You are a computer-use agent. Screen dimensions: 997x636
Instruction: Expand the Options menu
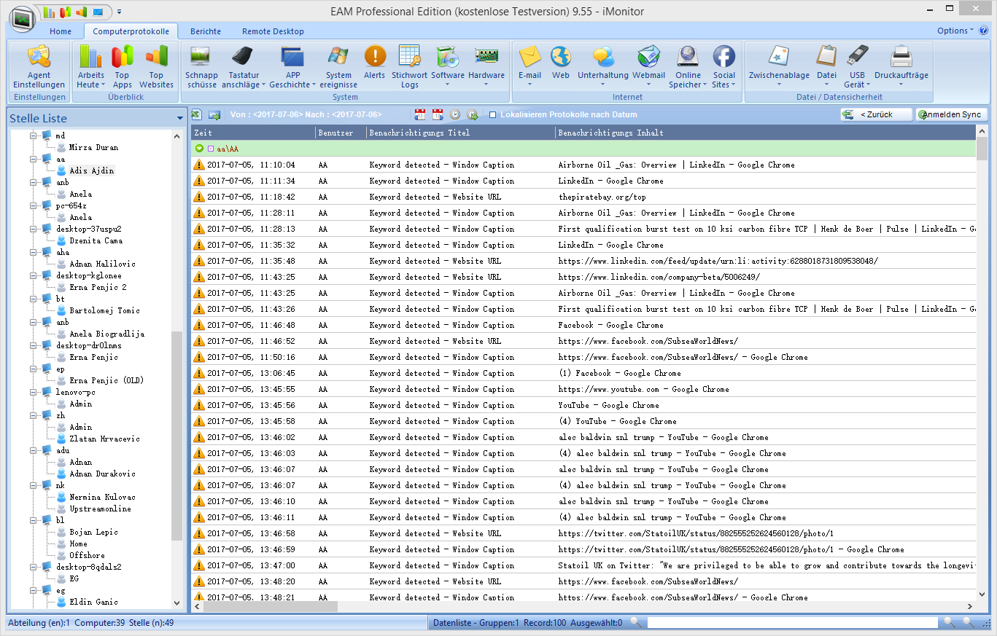[x=955, y=31]
